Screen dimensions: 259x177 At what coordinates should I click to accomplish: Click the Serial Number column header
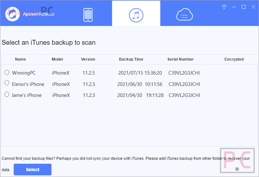click(180, 59)
